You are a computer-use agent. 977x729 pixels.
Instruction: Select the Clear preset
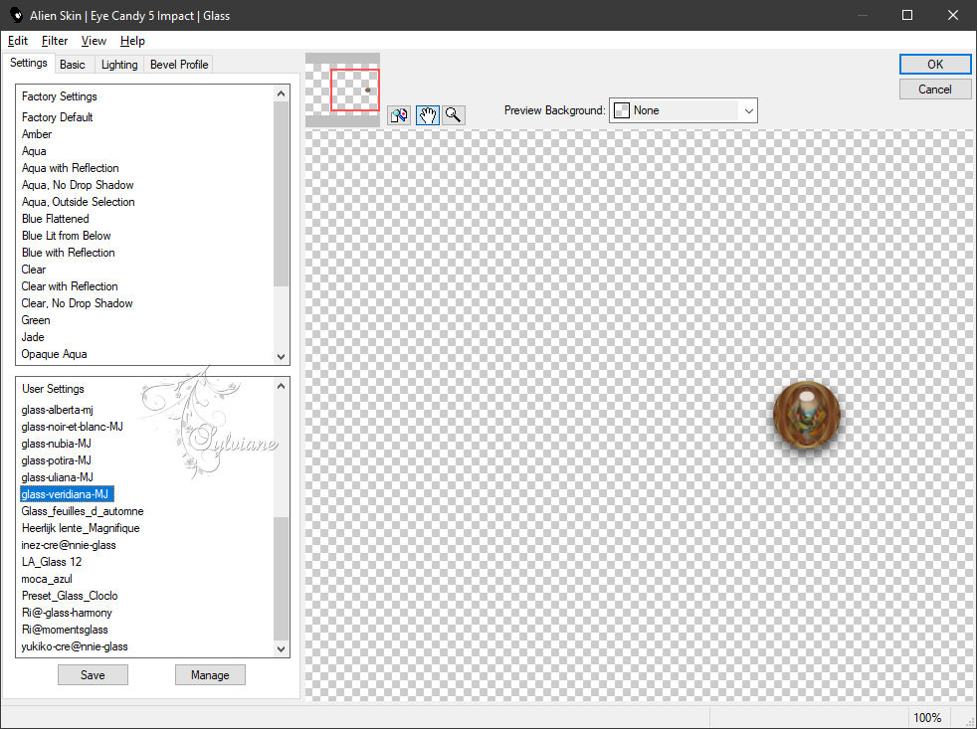click(x=34, y=270)
